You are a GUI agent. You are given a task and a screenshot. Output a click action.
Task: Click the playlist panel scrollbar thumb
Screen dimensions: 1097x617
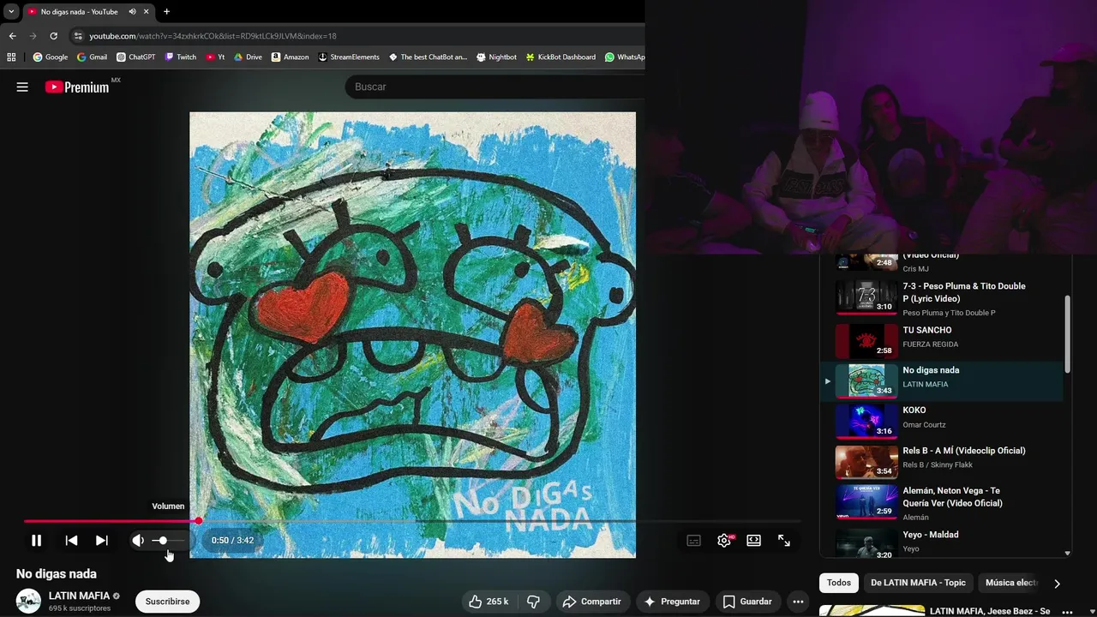point(1067,334)
